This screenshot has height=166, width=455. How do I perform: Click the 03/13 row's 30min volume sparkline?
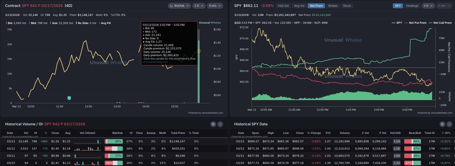tap(87, 141)
